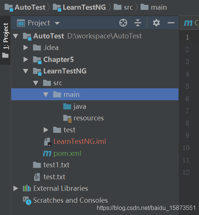Hide the Project panel with minus icon

point(171,23)
